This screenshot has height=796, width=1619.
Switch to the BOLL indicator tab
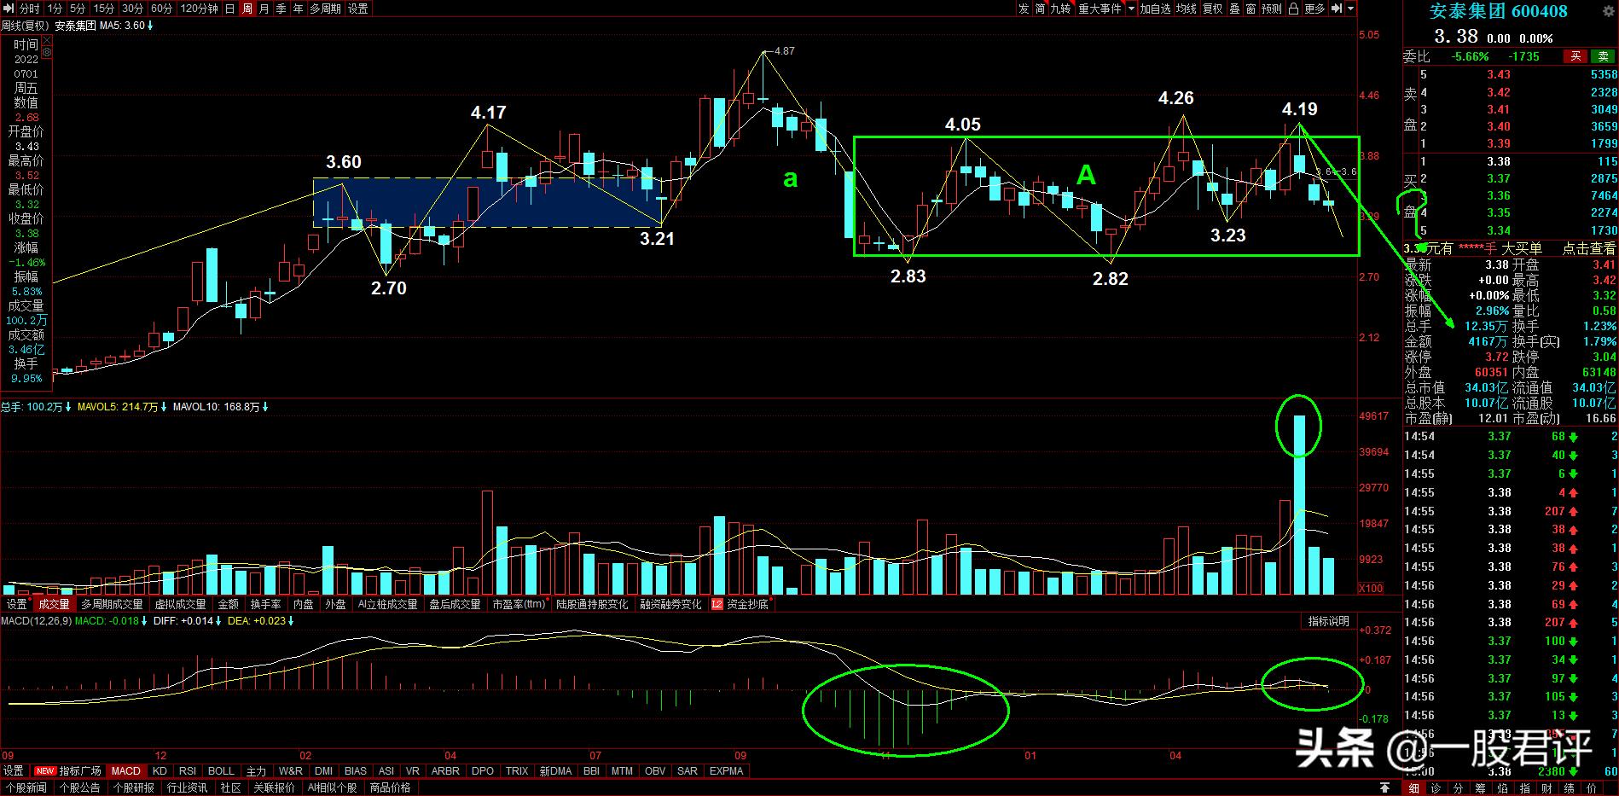[221, 770]
